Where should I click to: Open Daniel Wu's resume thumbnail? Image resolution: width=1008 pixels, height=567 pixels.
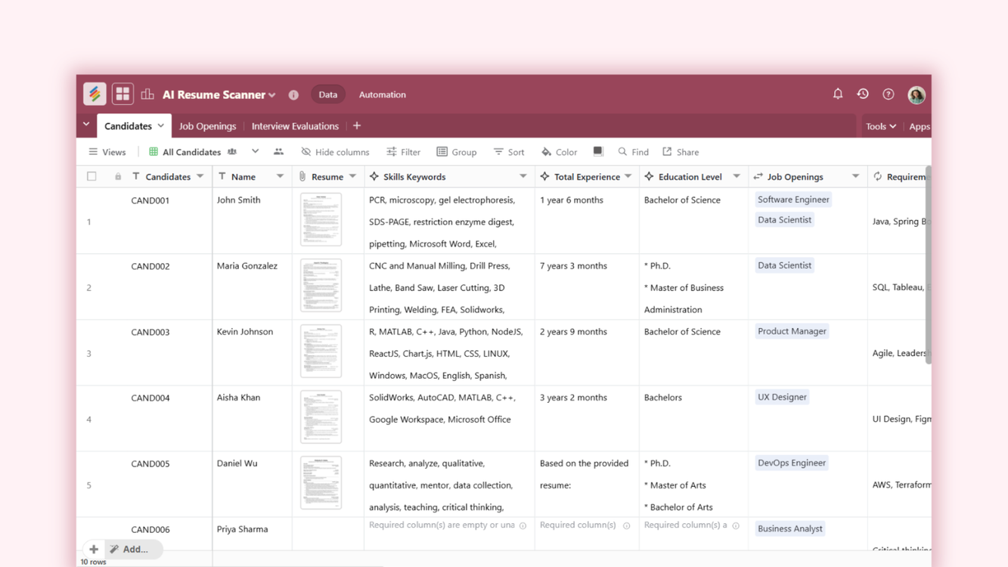tap(321, 482)
